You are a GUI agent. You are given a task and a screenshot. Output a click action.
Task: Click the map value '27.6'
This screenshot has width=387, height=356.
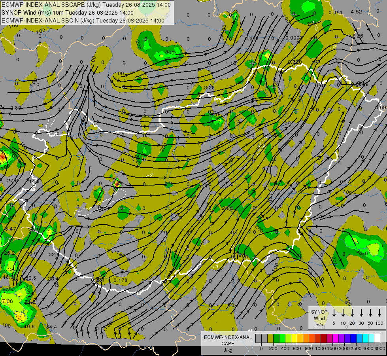pos(12,181)
